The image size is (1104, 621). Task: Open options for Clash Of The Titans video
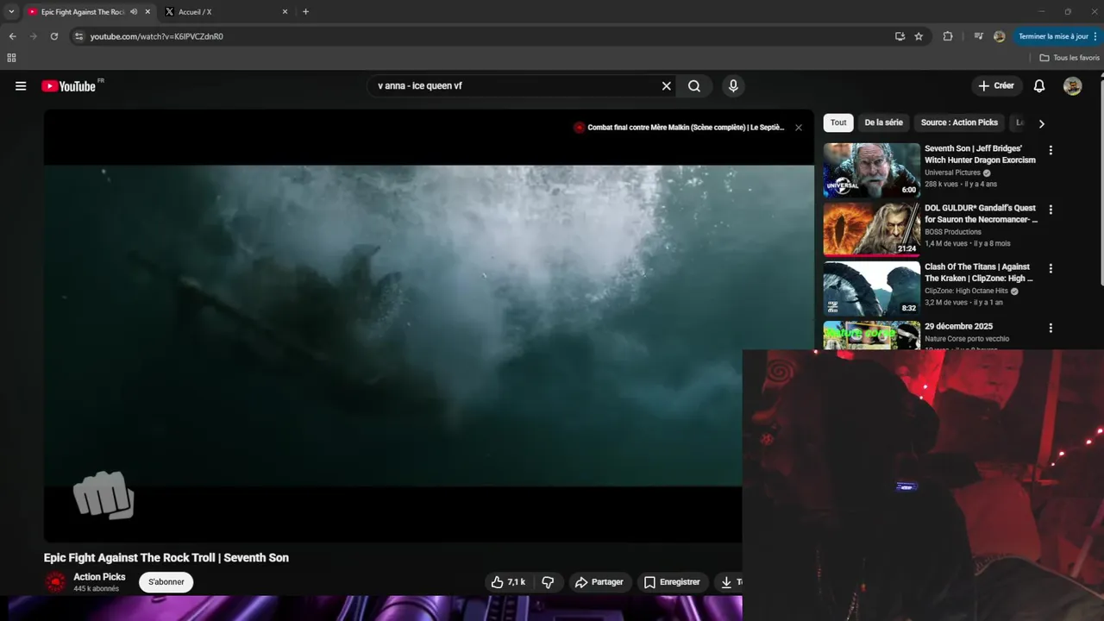tap(1051, 268)
